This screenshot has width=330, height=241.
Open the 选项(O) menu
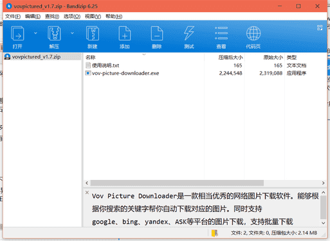pyautogui.click(x=72, y=17)
